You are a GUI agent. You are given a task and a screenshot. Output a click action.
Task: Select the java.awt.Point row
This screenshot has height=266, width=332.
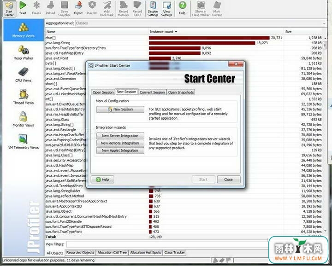click(184, 58)
